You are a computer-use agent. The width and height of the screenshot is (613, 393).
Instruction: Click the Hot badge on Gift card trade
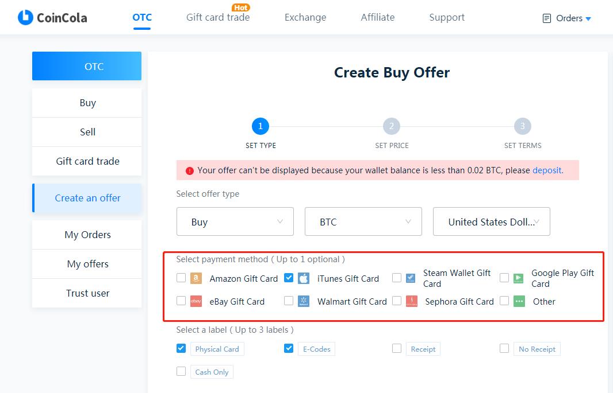click(241, 7)
